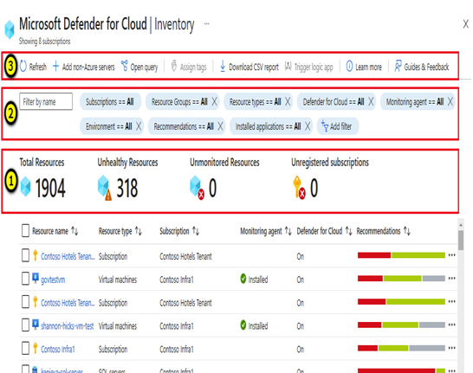
Task: Click the Add filter button
Action: (x=338, y=126)
